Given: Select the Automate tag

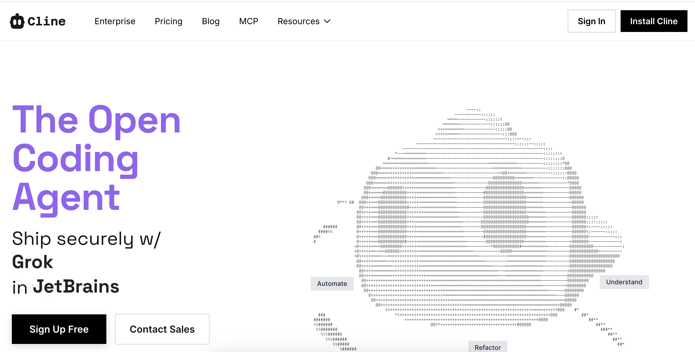Looking at the screenshot, I should click(332, 284).
